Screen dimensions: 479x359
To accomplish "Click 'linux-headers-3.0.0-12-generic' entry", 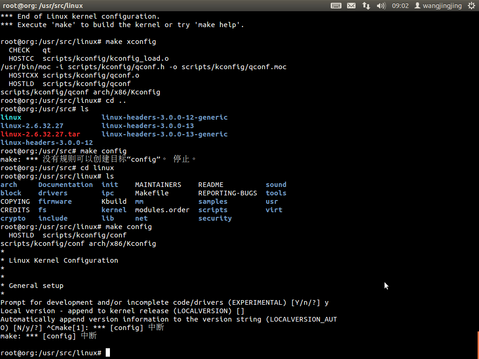I will click(165, 117).
